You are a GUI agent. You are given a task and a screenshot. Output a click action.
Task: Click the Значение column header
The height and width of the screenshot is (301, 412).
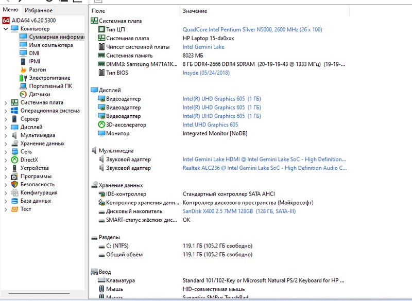point(195,11)
